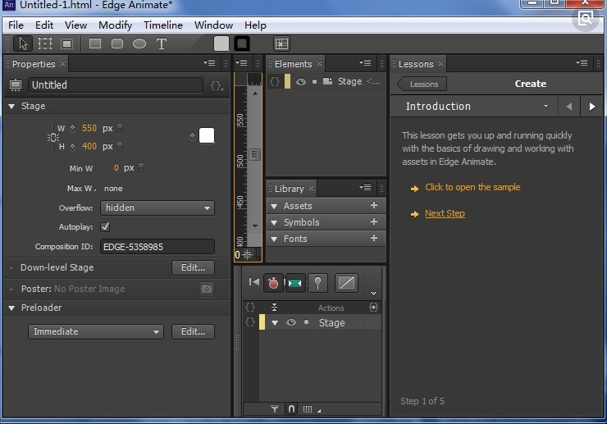This screenshot has width=607, height=424.
Task: Open the Elements panel options menu
Action: (365, 62)
